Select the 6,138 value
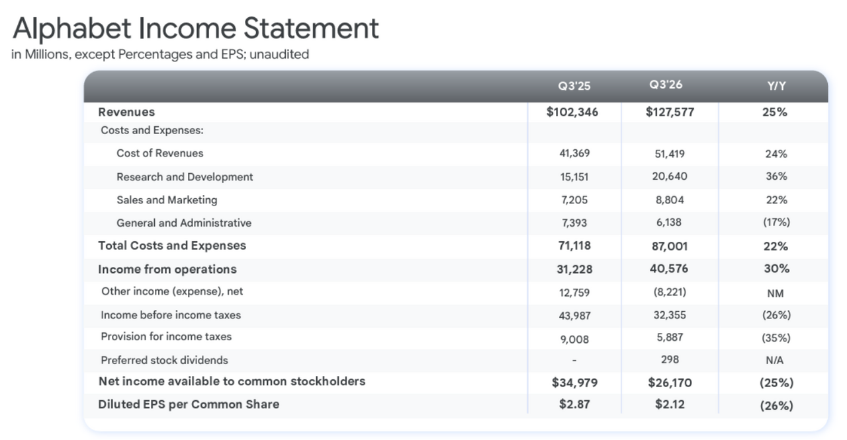Screen dimensions: 847x440 (669, 223)
